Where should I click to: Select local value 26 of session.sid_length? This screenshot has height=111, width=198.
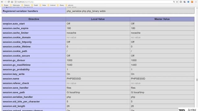tap(68, 106)
